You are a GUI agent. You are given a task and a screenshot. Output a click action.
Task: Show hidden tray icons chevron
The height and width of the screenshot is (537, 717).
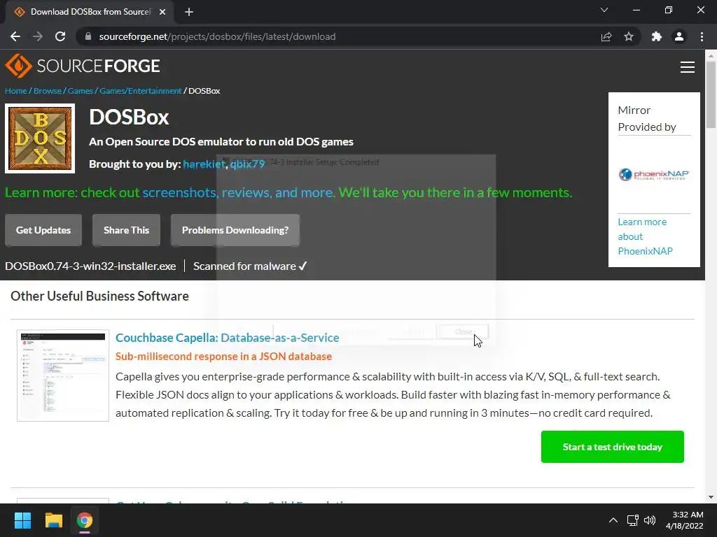click(613, 520)
